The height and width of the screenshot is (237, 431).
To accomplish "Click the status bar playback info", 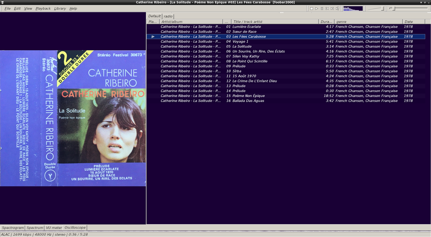I will point(44,234).
